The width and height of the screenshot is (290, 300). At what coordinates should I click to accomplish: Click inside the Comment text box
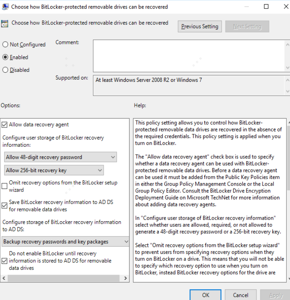(x=189, y=56)
